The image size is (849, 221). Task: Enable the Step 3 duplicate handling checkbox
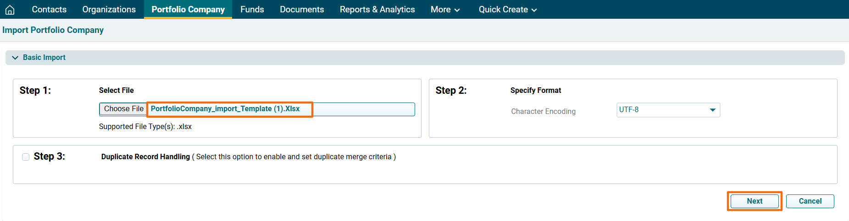click(x=26, y=157)
